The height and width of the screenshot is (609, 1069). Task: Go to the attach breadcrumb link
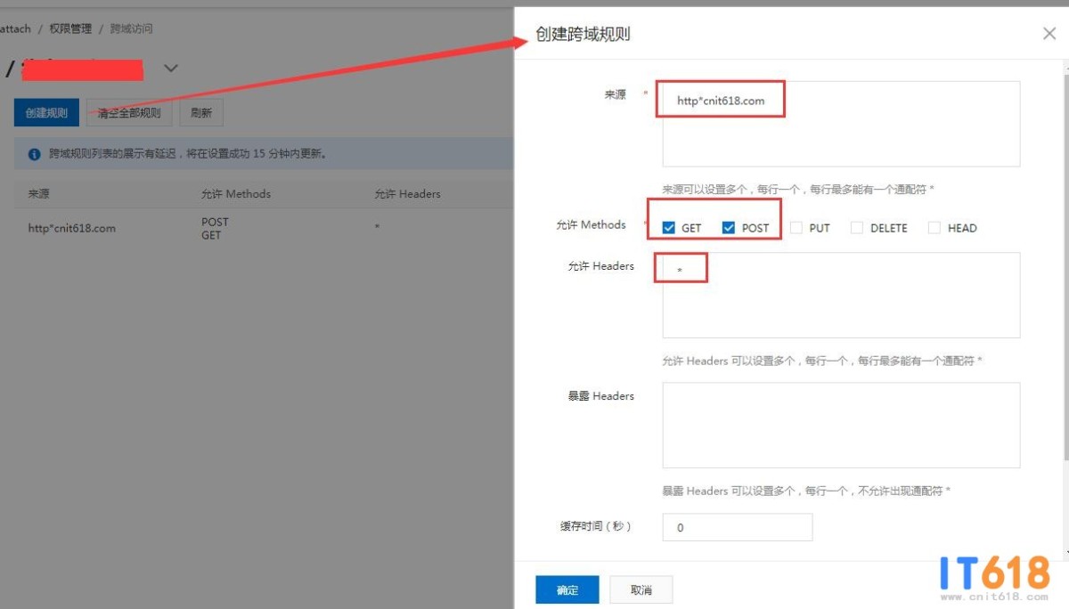15,28
